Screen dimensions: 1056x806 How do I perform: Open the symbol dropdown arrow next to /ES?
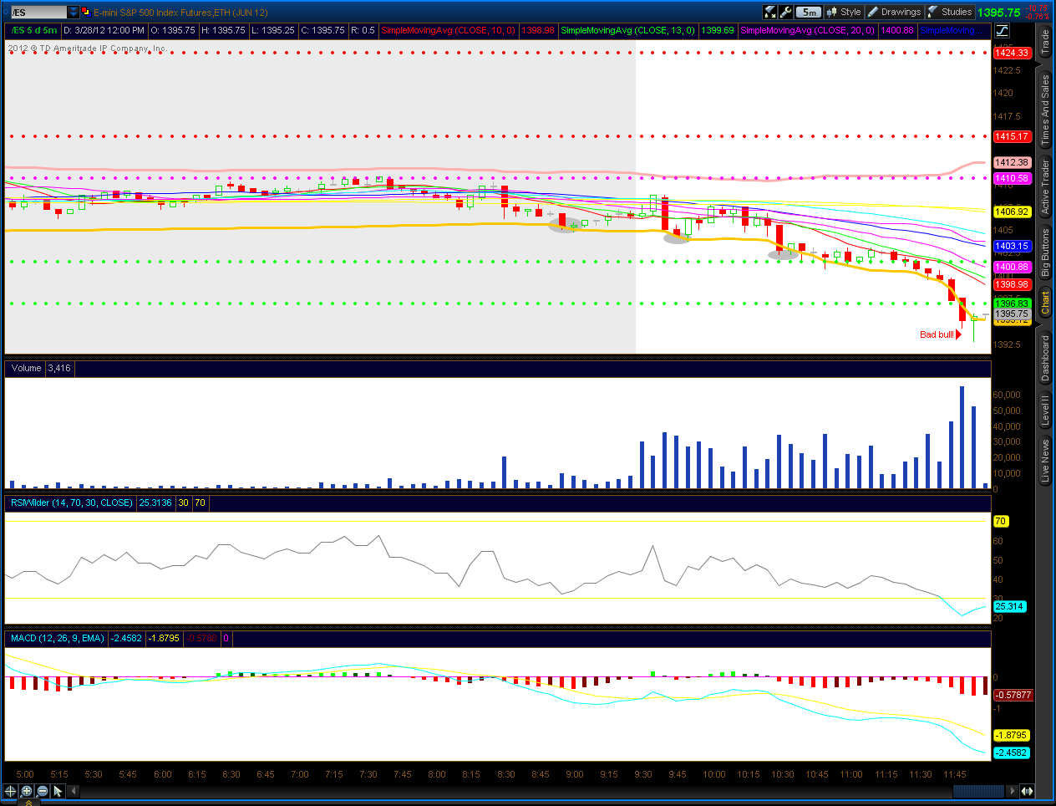pos(74,13)
